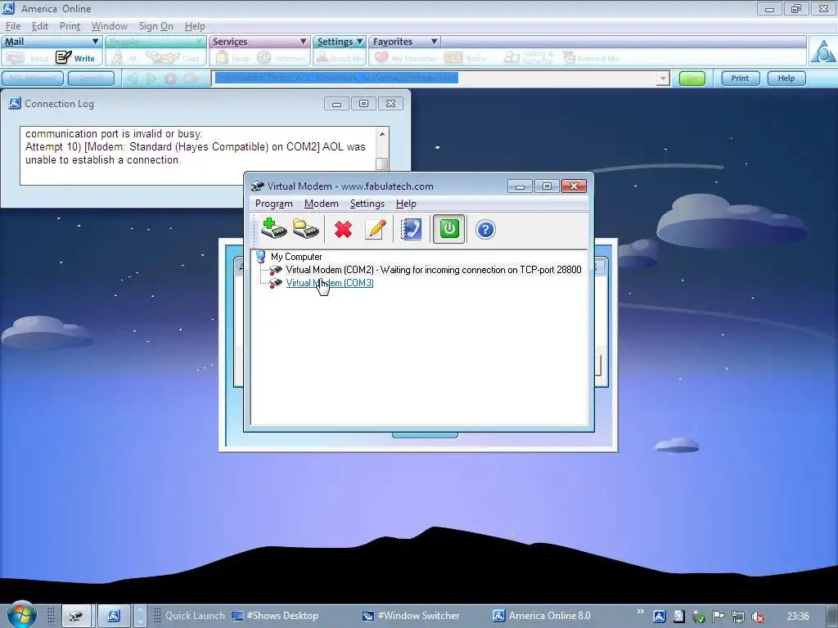Screen dimensions: 838x628
Task: Open the Program menu in Virtual Modem
Action: 273,204
